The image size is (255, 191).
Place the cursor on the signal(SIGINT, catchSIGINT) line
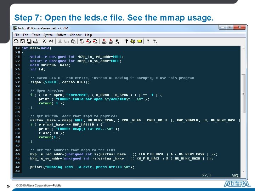60,82
